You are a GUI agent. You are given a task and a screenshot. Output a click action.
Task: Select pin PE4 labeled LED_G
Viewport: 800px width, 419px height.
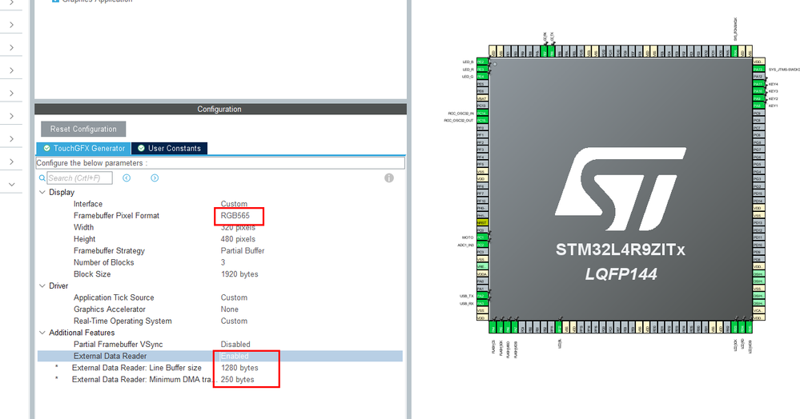tap(483, 77)
